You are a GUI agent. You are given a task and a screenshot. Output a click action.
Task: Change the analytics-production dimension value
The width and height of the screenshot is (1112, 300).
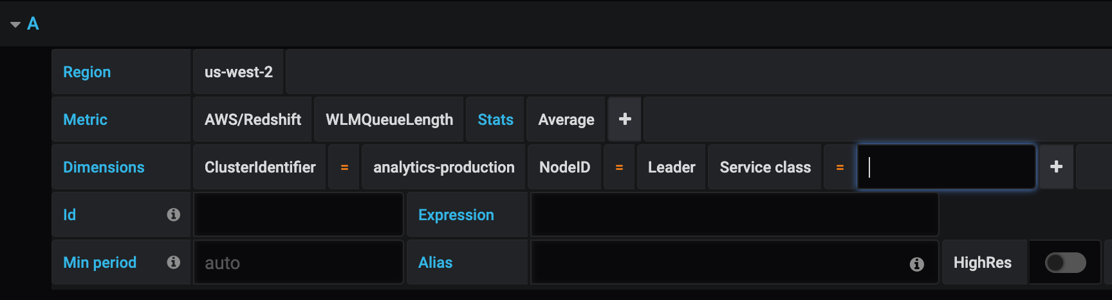tap(443, 167)
